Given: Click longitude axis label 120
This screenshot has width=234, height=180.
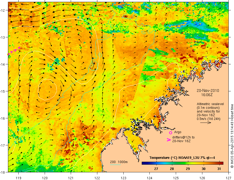Looking at the screenshot, I should click(45, 178).
